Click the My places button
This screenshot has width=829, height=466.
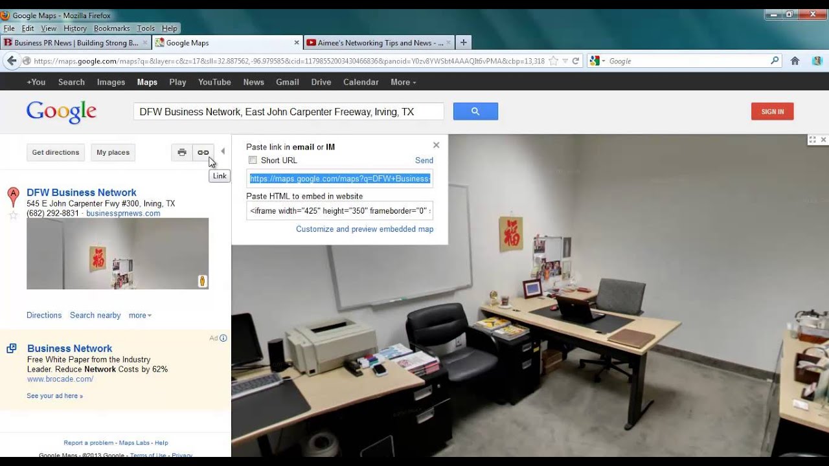point(113,152)
